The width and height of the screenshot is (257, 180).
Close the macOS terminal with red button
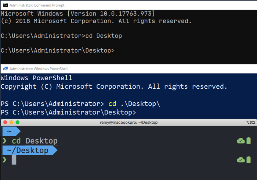pyautogui.click(x=5, y=122)
